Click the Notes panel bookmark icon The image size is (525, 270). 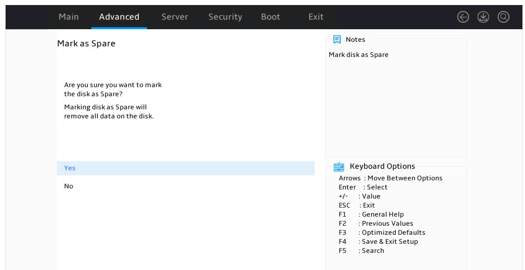[337, 39]
